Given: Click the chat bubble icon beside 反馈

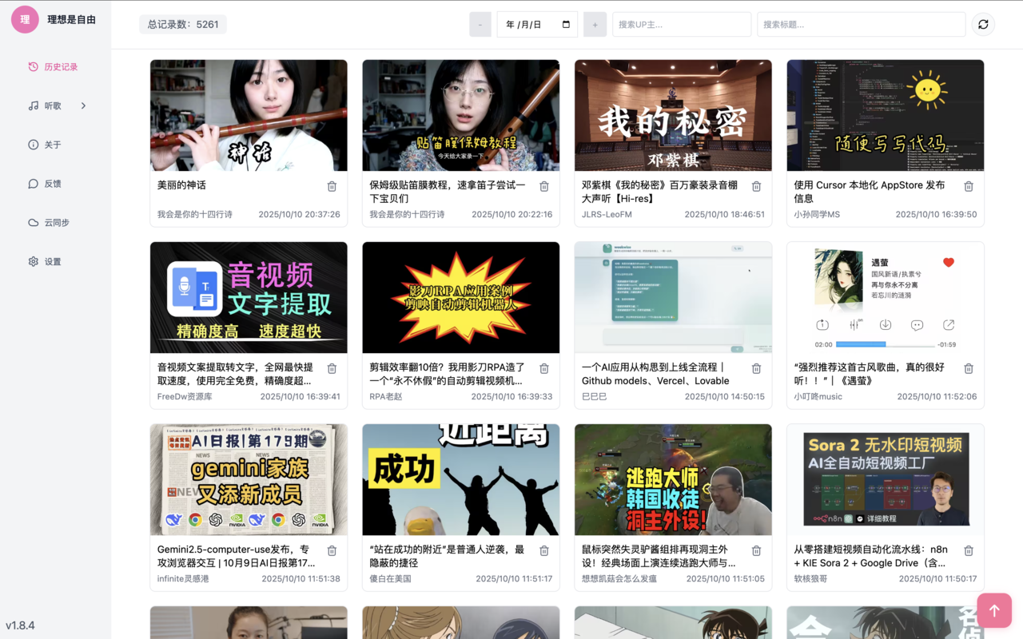Looking at the screenshot, I should 33,184.
